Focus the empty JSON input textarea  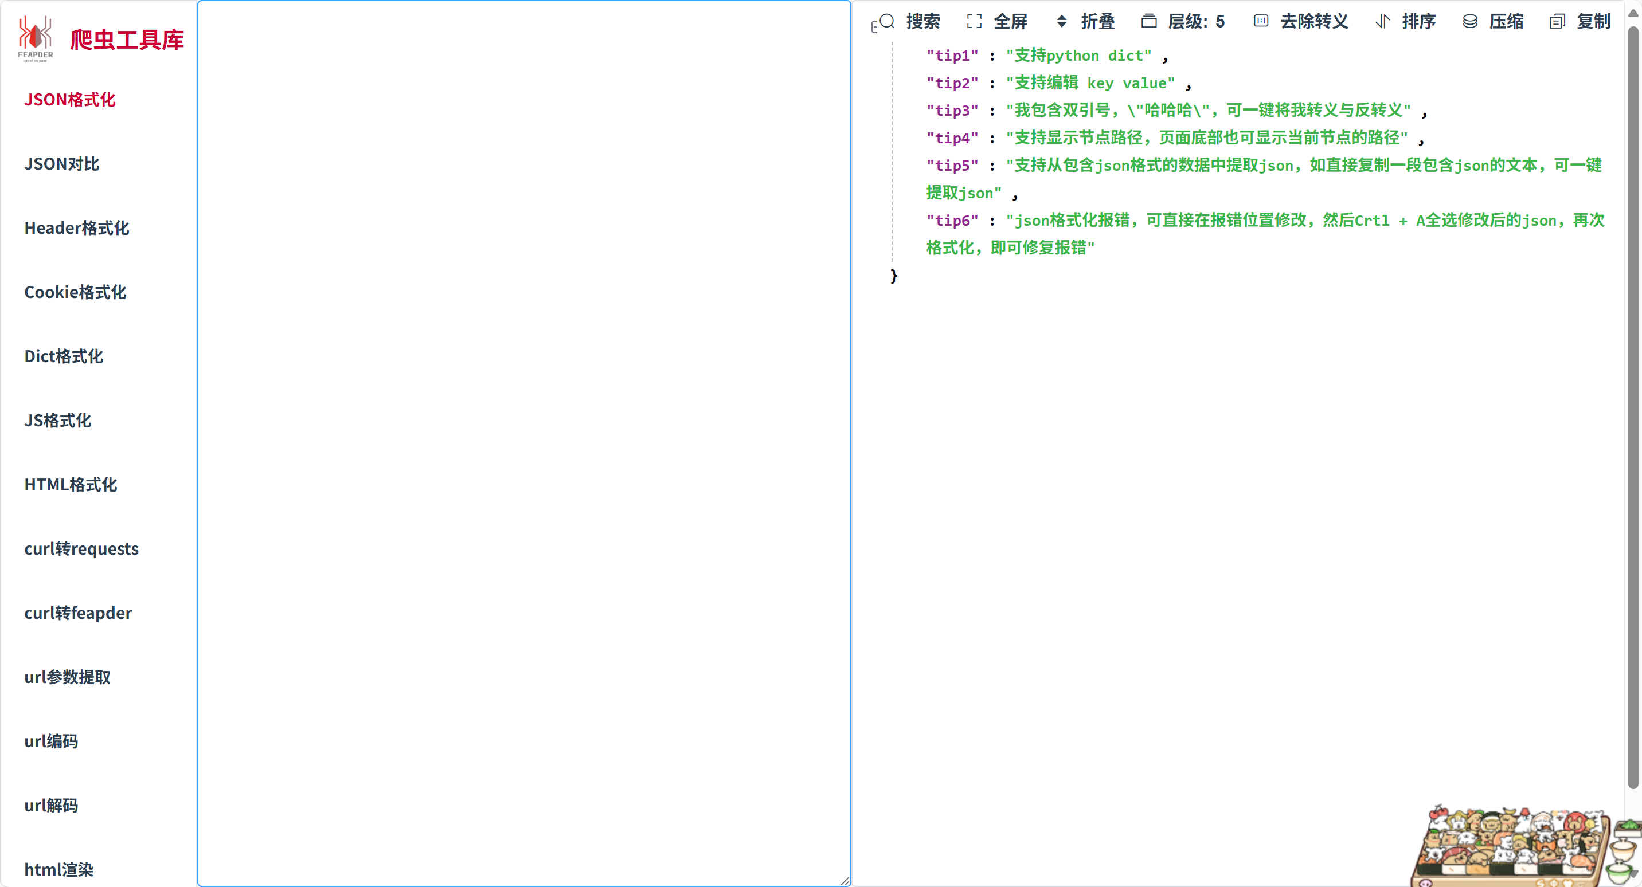click(x=524, y=443)
